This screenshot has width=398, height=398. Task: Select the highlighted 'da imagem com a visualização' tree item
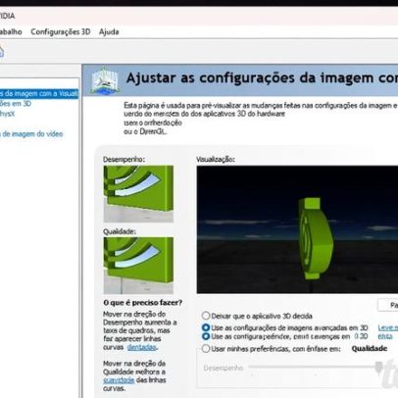(x=39, y=94)
